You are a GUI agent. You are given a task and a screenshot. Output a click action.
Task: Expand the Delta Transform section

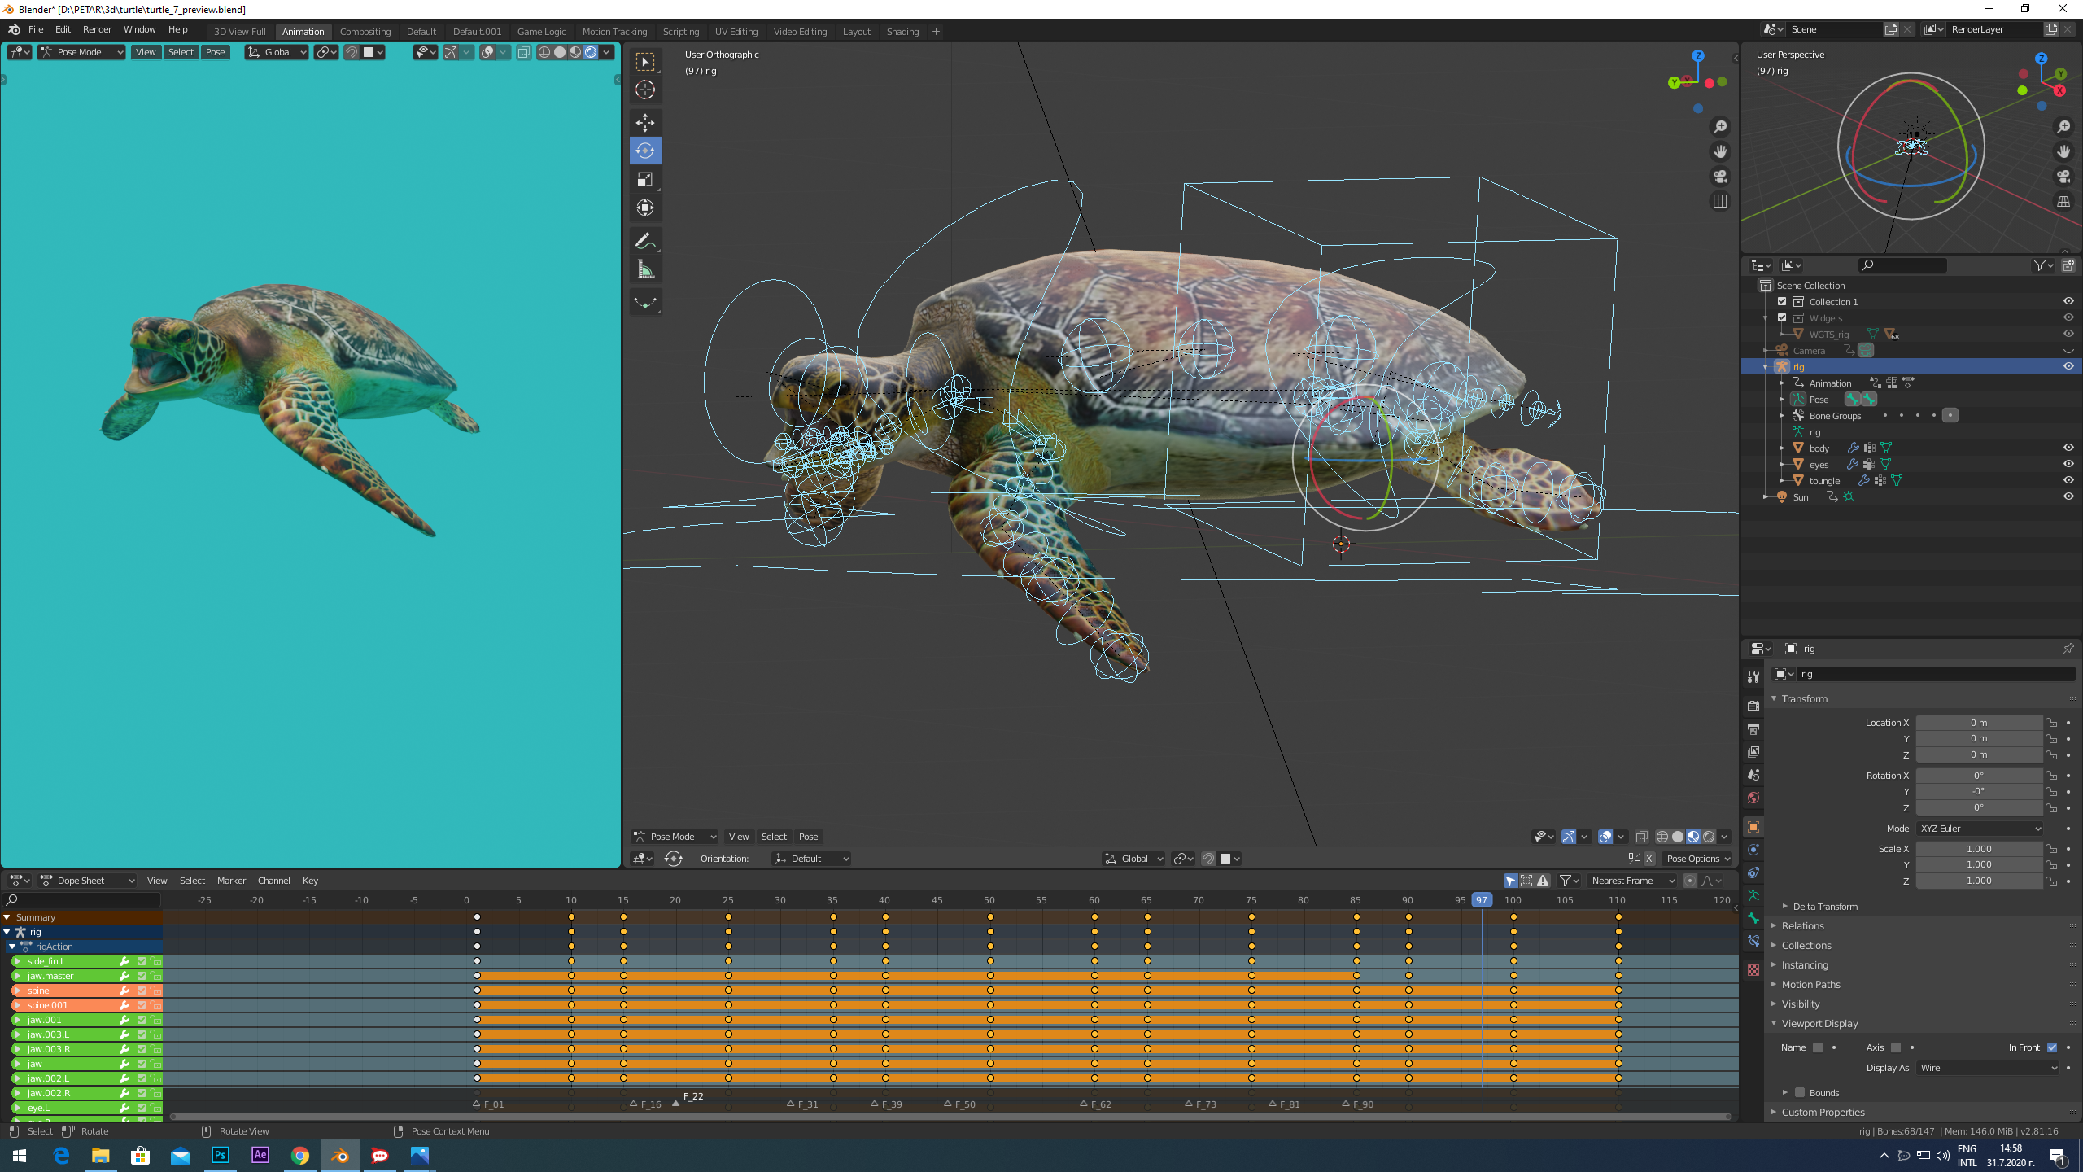pyautogui.click(x=1825, y=906)
